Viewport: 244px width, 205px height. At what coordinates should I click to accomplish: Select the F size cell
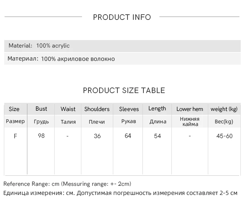15,136
